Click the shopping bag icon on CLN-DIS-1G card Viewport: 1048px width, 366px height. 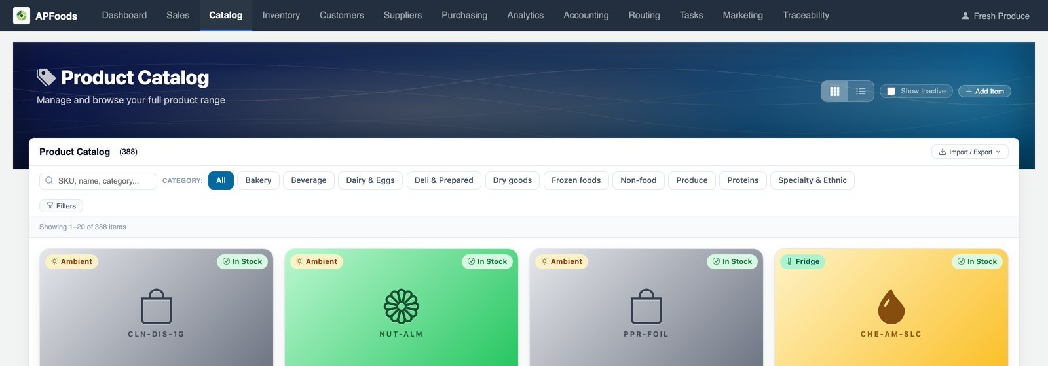point(157,306)
